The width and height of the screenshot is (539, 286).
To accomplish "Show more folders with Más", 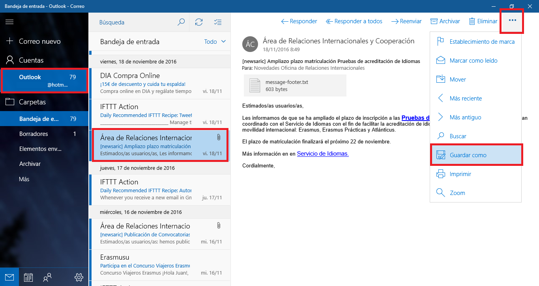I will (44, 179).
